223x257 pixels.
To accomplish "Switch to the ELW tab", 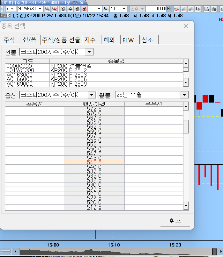I will (128, 40).
